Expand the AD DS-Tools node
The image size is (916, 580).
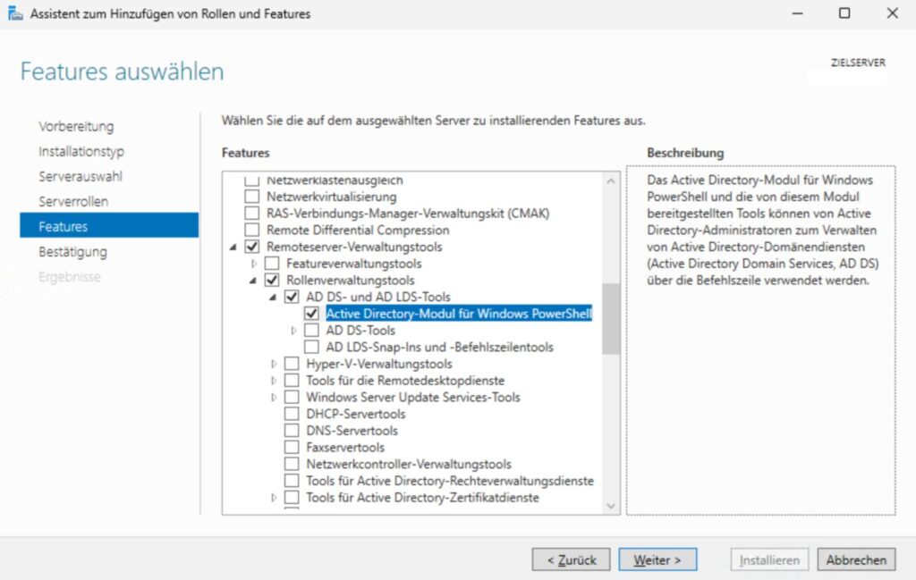click(x=293, y=331)
